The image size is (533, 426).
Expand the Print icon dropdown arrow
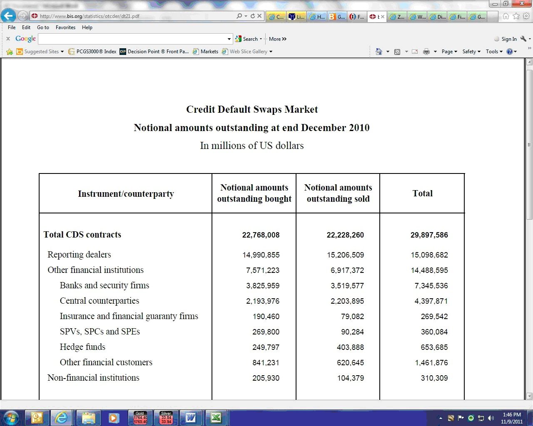pyautogui.click(x=435, y=52)
